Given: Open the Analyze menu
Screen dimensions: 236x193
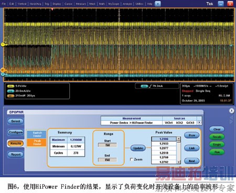Looking at the screenshot, I should (x=127, y=4).
